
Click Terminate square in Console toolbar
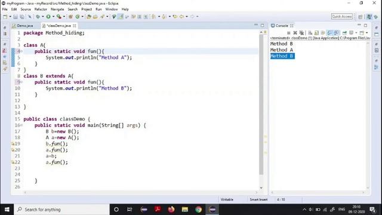(289, 33)
